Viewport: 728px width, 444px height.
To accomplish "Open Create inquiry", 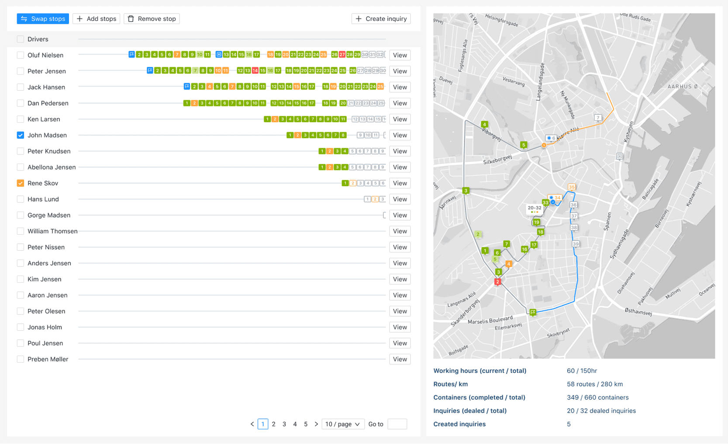I will point(381,19).
